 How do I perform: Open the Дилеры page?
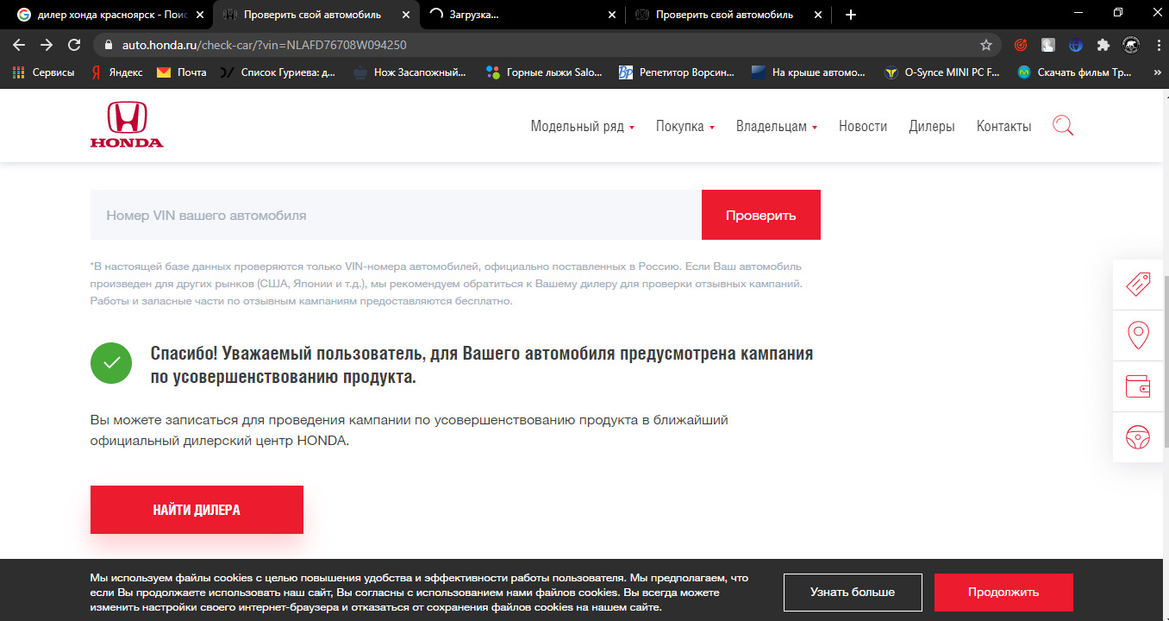point(932,126)
